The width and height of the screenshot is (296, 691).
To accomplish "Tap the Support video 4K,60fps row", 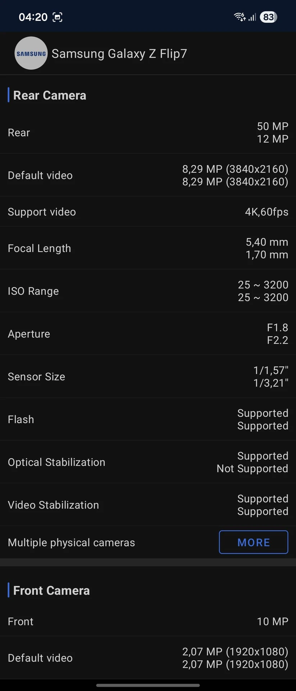I will [148, 212].
